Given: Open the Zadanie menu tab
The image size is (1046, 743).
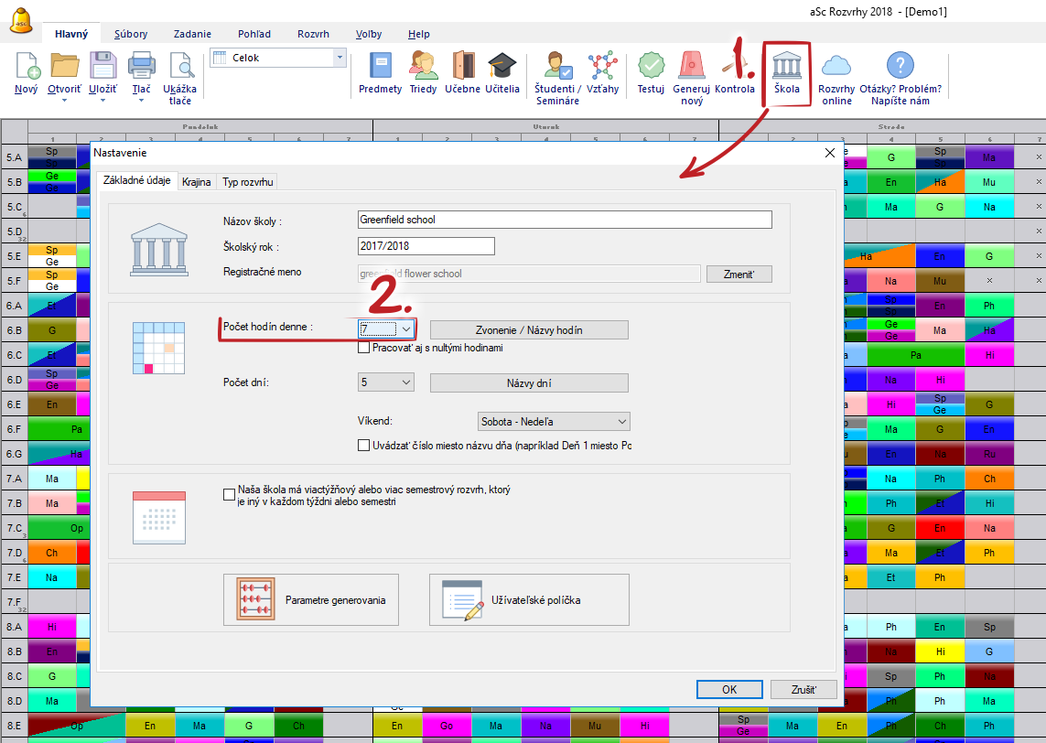Looking at the screenshot, I should click(192, 34).
